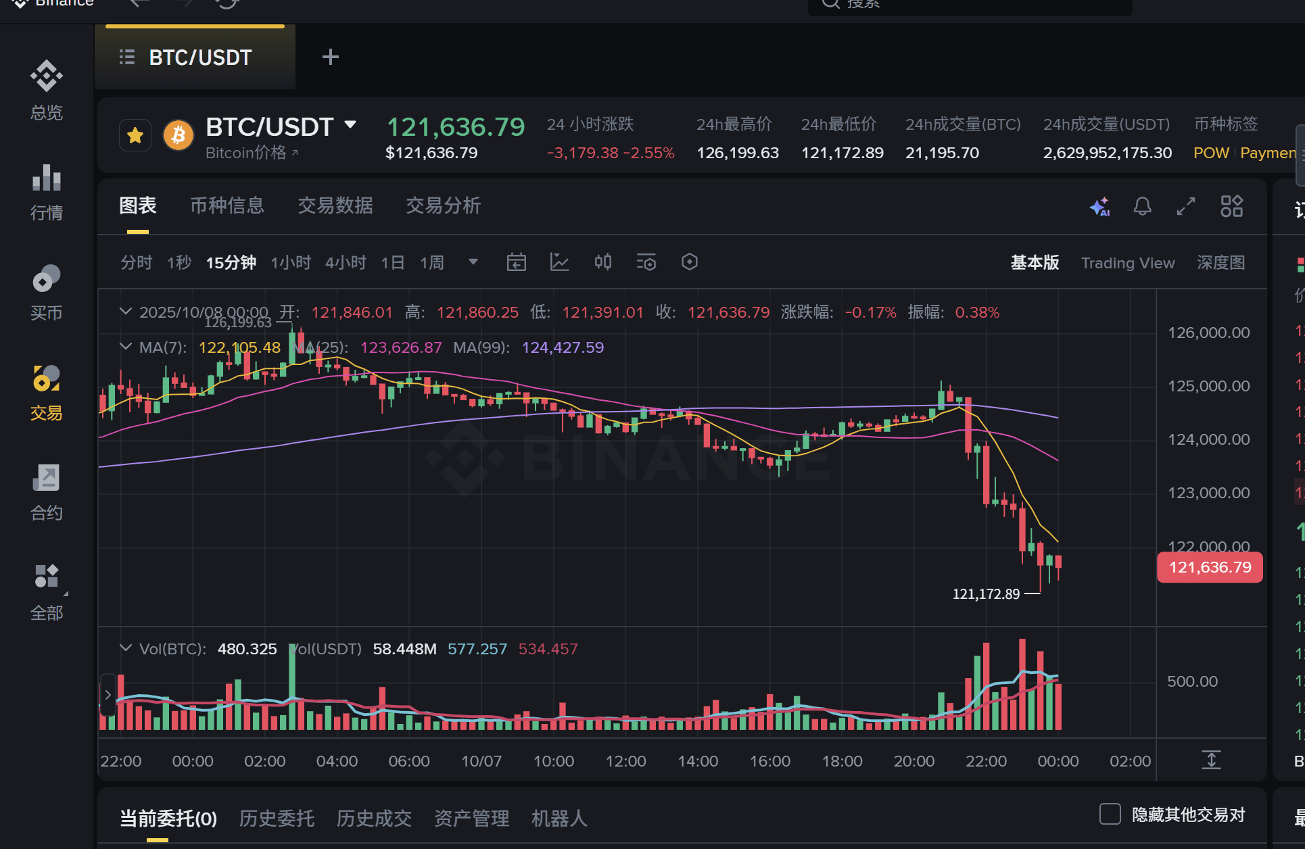
Task: Switch chart to Trading View mode
Action: 1127,263
